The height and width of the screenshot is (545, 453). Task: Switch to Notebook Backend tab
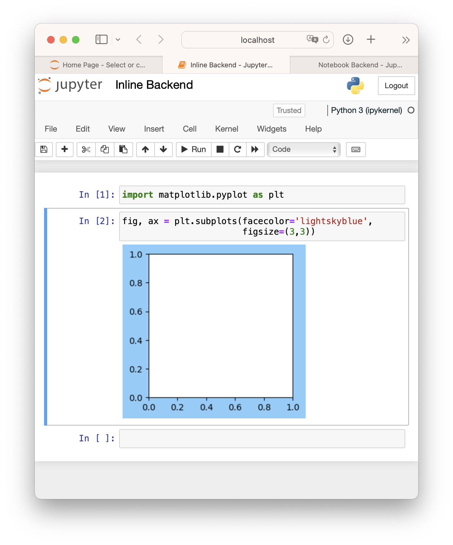point(360,65)
